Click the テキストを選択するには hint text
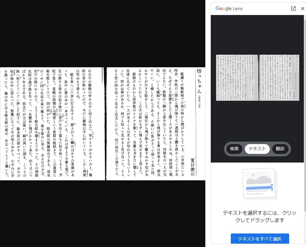Image resolution: width=306 pixels, height=247 pixels. 260,216
